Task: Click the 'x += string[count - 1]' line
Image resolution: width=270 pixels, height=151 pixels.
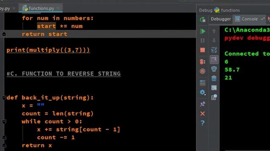Action: (x=78, y=130)
